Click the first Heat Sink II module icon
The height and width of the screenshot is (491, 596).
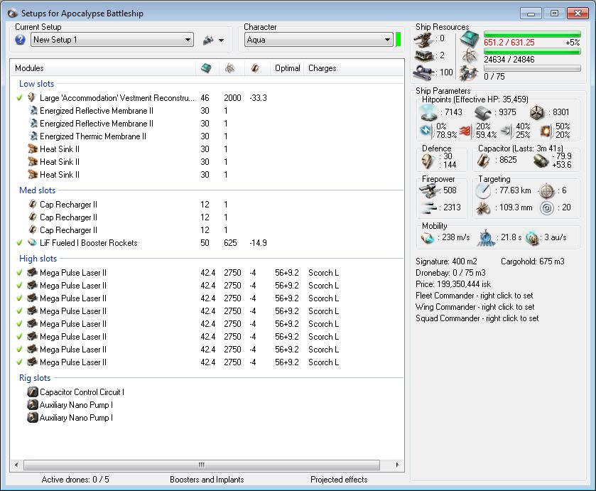(x=33, y=149)
